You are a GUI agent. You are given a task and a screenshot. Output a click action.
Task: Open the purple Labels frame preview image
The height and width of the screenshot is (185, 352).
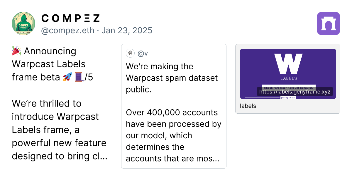[288, 74]
